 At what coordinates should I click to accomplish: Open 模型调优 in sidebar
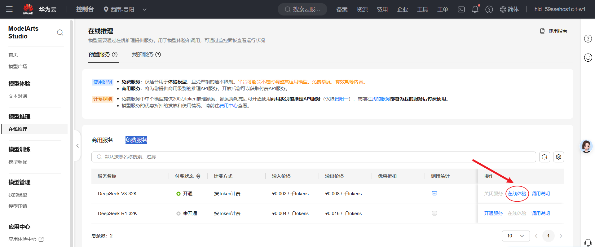click(x=18, y=162)
